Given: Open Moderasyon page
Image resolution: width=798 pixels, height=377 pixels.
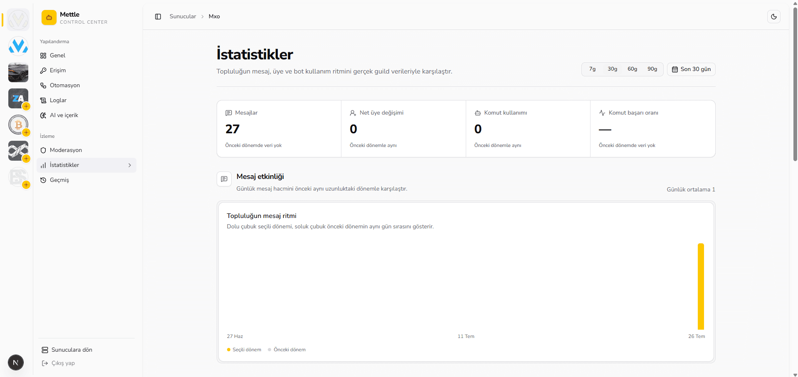Looking at the screenshot, I should point(86,150).
